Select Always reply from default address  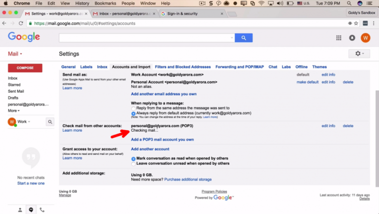[133, 113]
